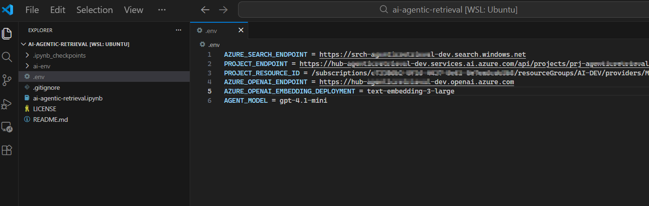Click the go back arrow
Image resolution: width=649 pixels, height=206 pixels.
click(x=205, y=10)
